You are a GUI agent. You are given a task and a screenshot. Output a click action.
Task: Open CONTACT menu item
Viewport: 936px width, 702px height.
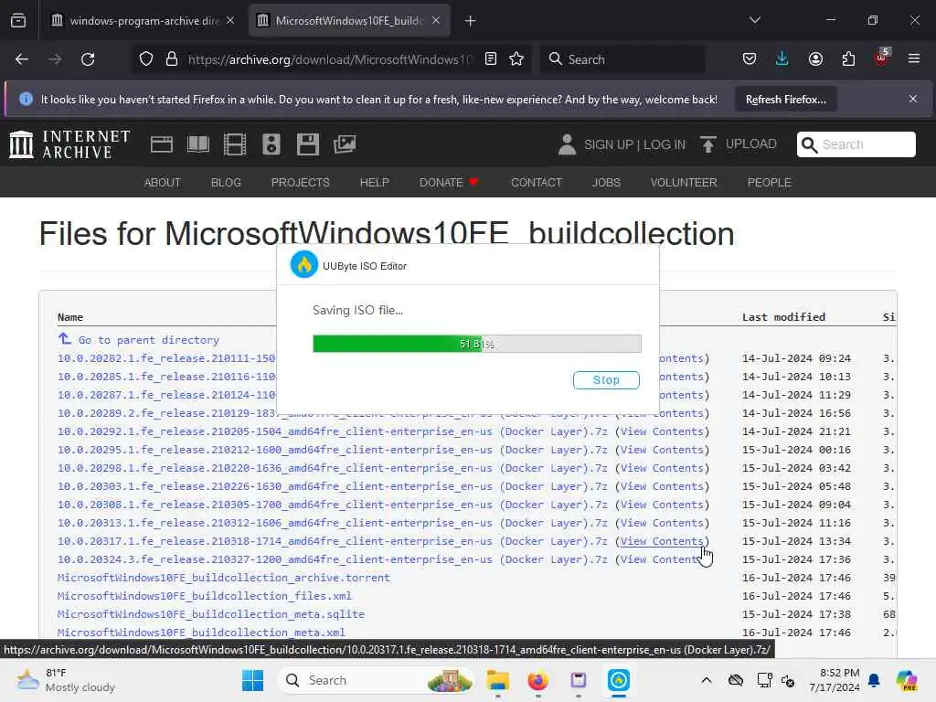536,183
